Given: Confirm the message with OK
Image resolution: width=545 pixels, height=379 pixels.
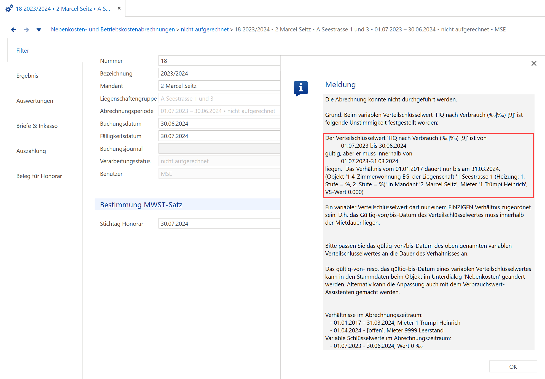Looking at the screenshot, I should 513,367.
